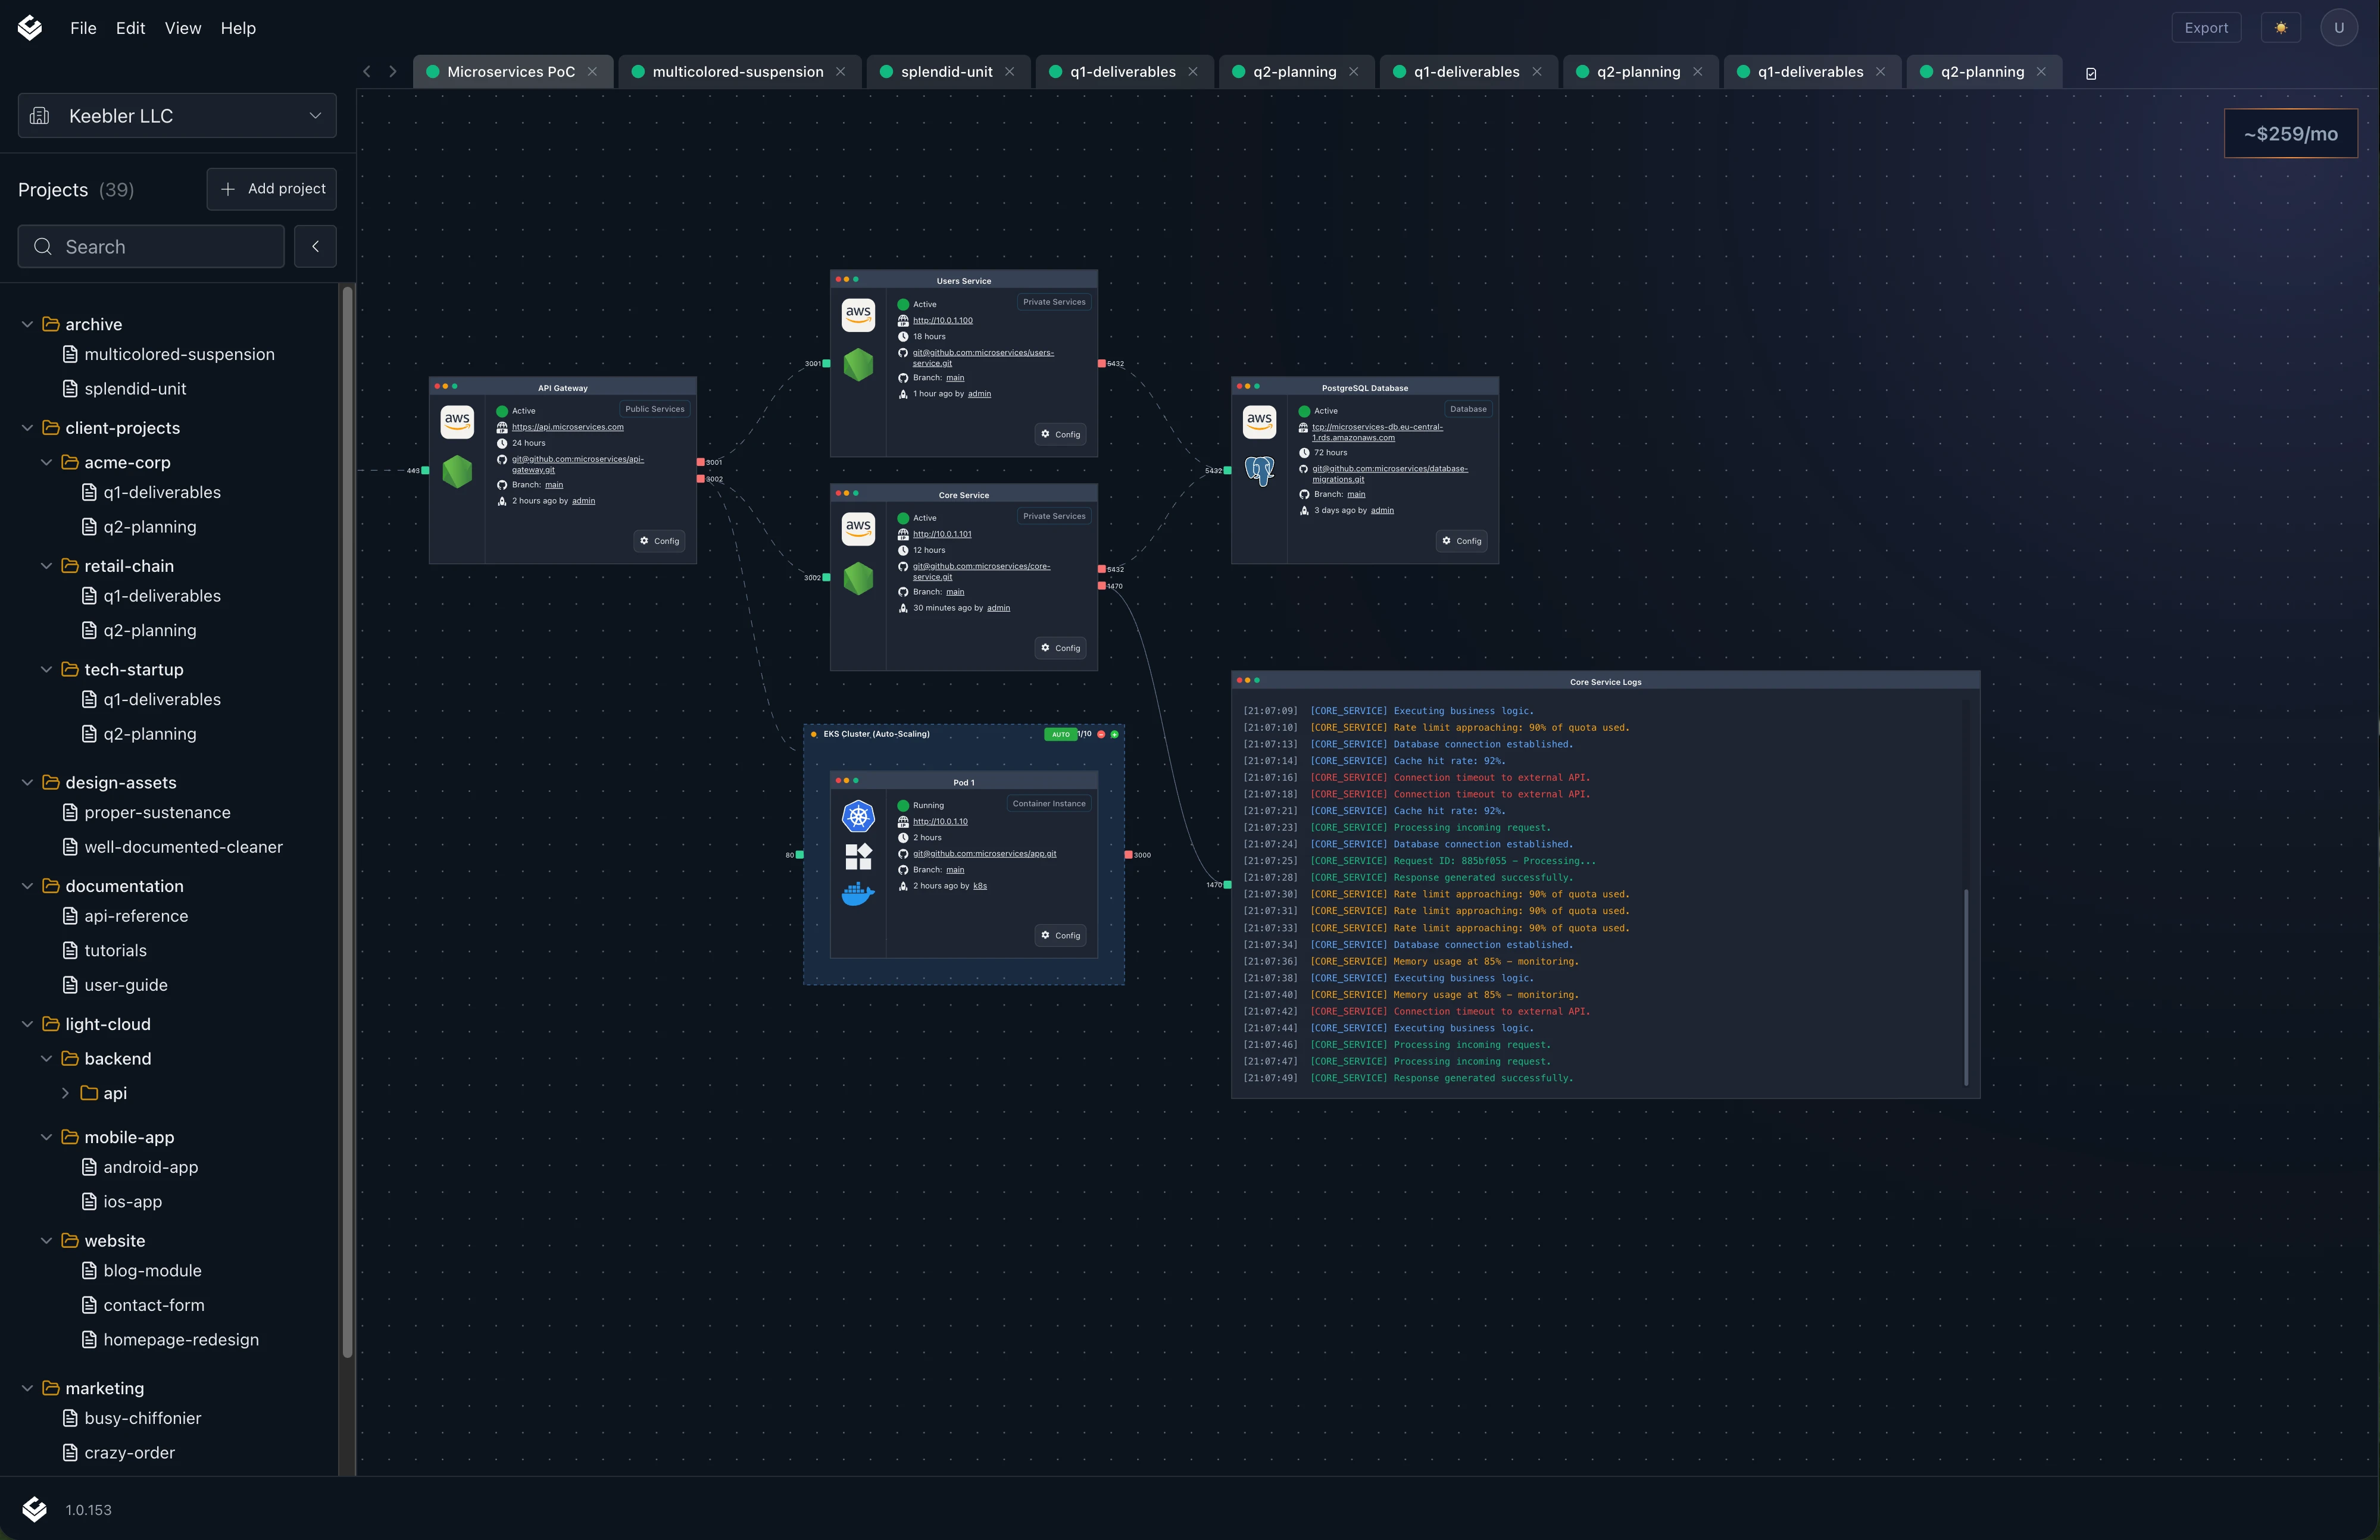This screenshot has width=2380, height=1540.
Task: Click port 3001 output connector on API Gateway
Action: point(700,462)
